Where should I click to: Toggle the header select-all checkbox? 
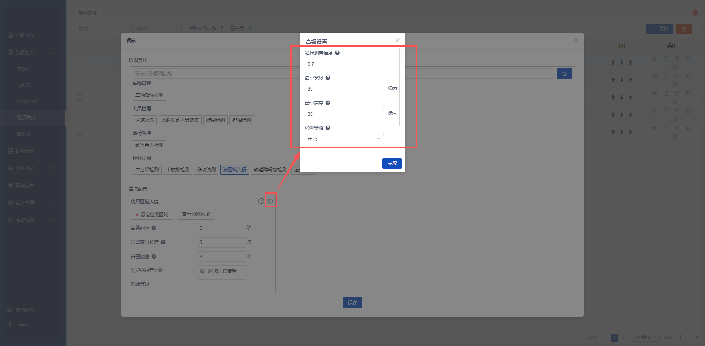(79, 45)
